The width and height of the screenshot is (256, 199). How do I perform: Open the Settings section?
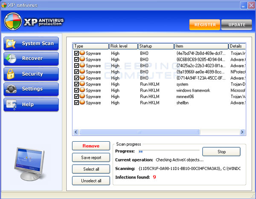click(x=31, y=89)
